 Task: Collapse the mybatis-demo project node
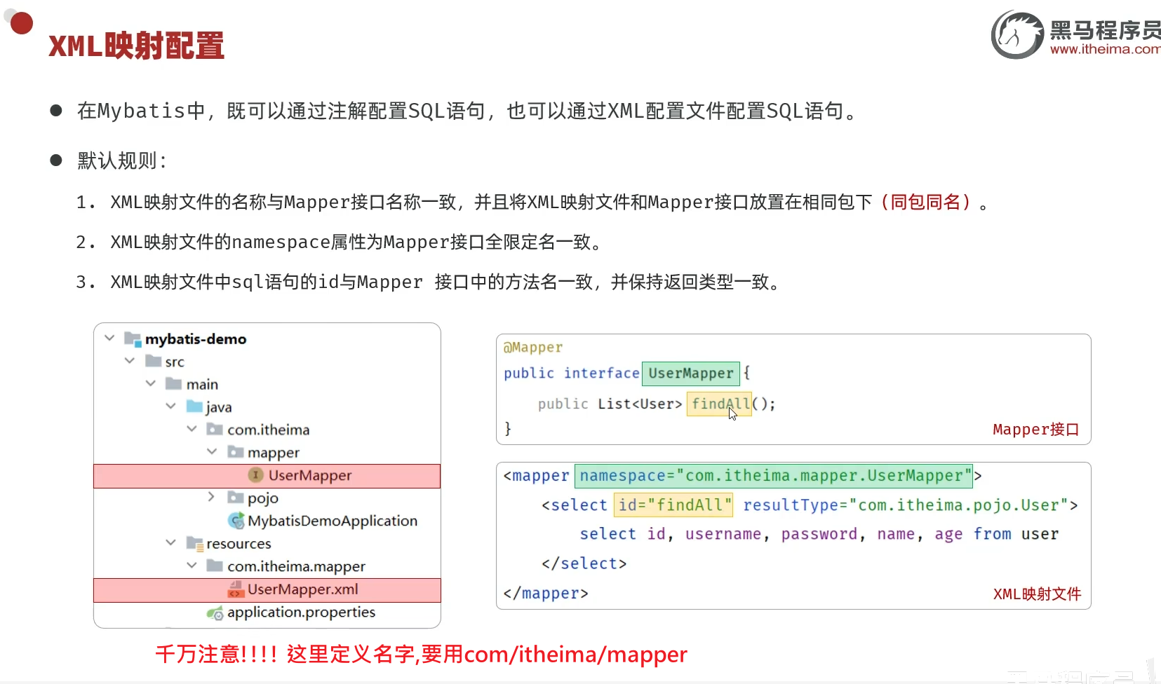[109, 338]
